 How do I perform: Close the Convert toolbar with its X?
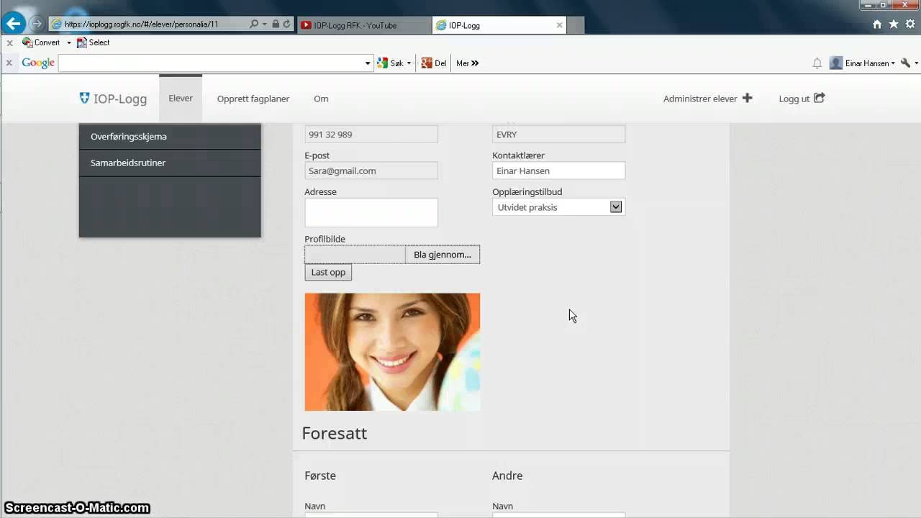click(x=9, y=43)
